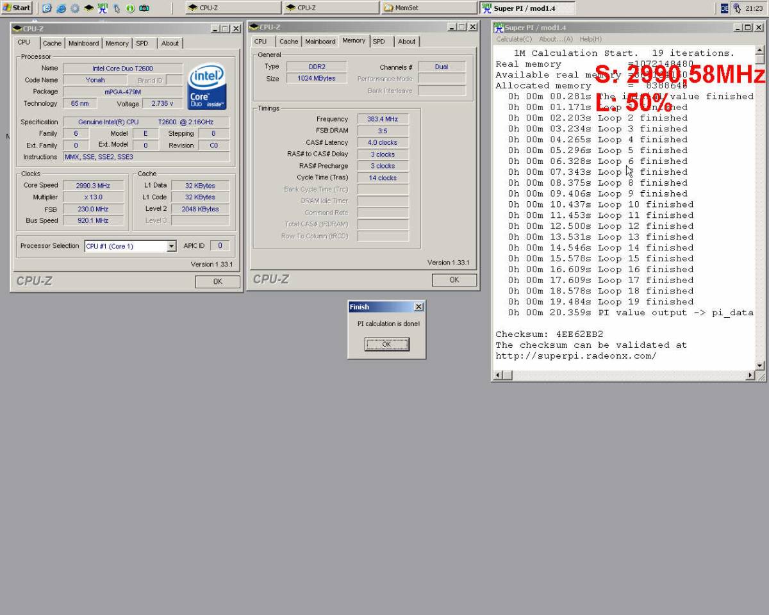
Task: Click the FSB:DRAM ratio value '3:5'
Action: 383,131
